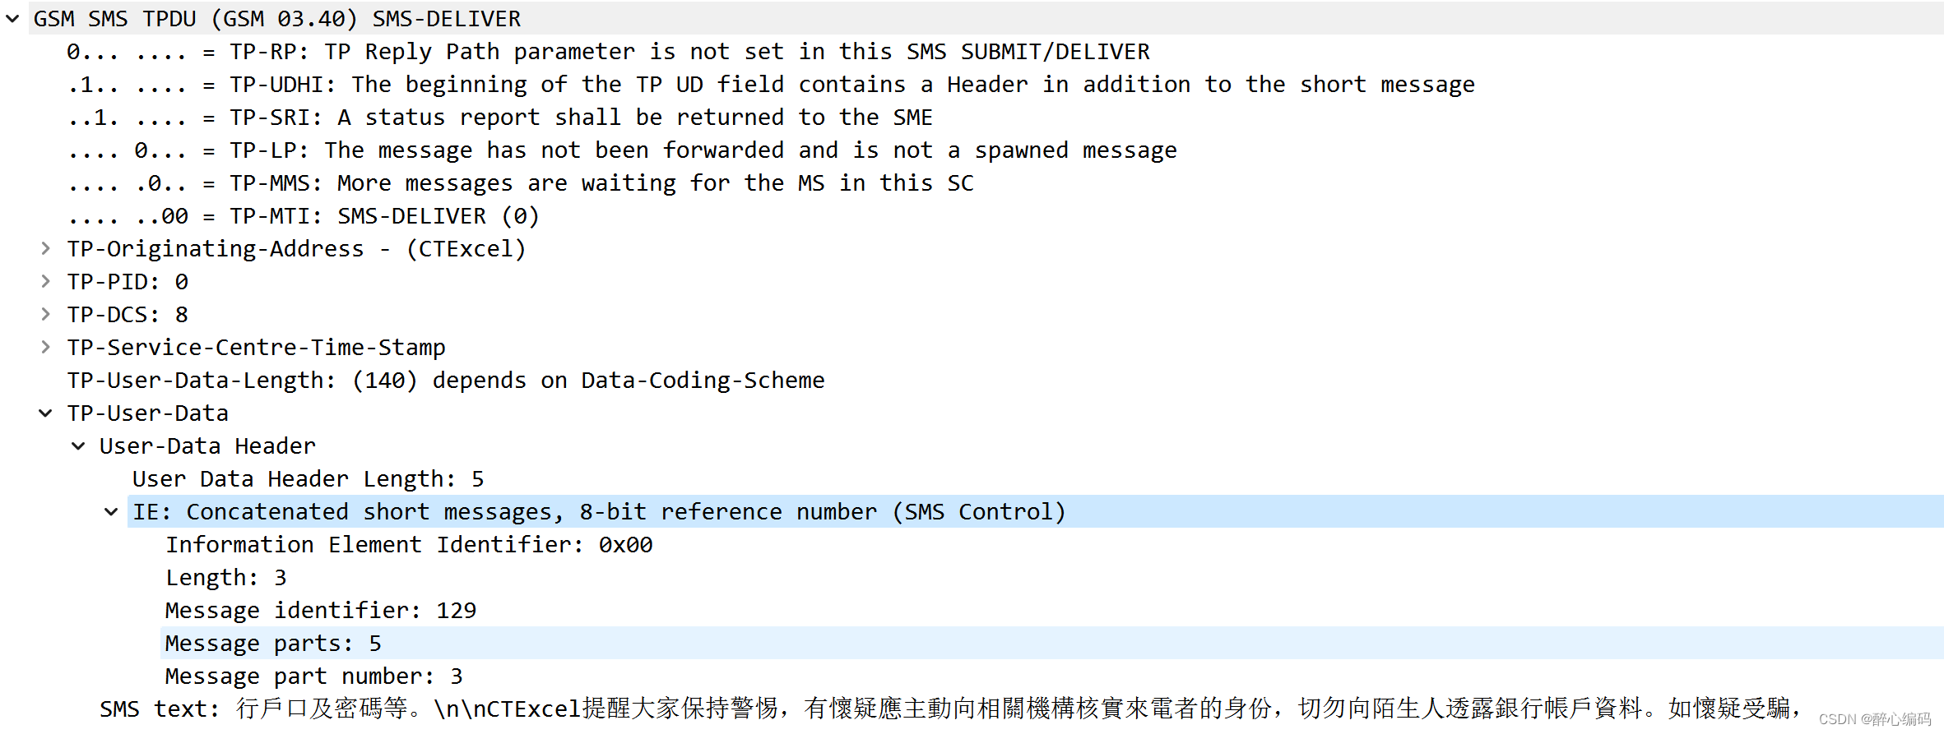Collapse the User-Data Header subtree

78,445
